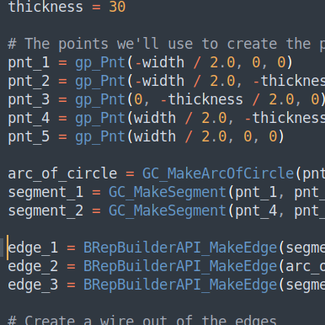Click pnt_4 argument in segment_2 line
This screenshot has width=325, height=325.
point(256,210)
